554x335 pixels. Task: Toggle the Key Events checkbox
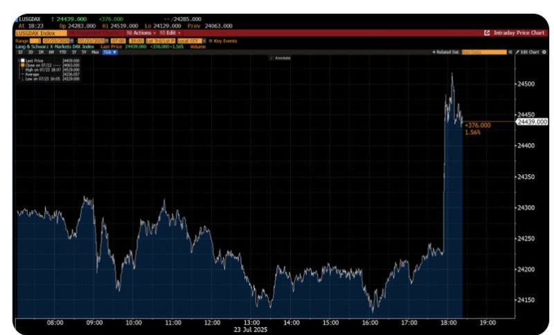tap(211, 42)
